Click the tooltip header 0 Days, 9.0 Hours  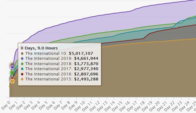pyautogui.click(x=39, y=48)
